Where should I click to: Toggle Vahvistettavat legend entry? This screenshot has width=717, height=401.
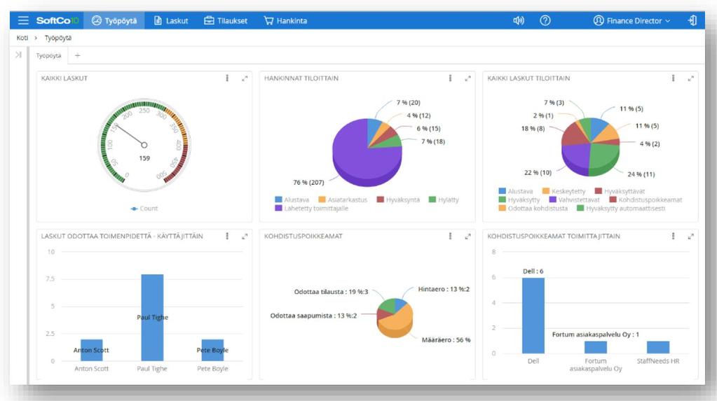(x=574, y=199)
